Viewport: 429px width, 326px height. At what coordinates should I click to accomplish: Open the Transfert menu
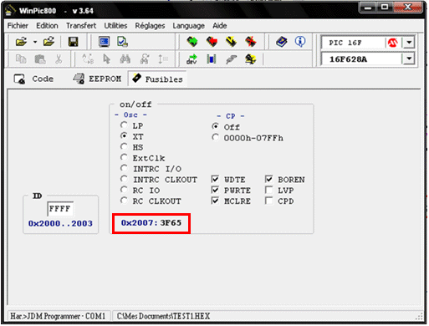81,26
